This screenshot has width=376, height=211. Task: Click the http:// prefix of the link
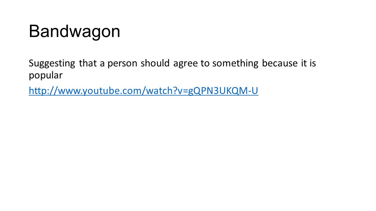[x=41, y=91]
